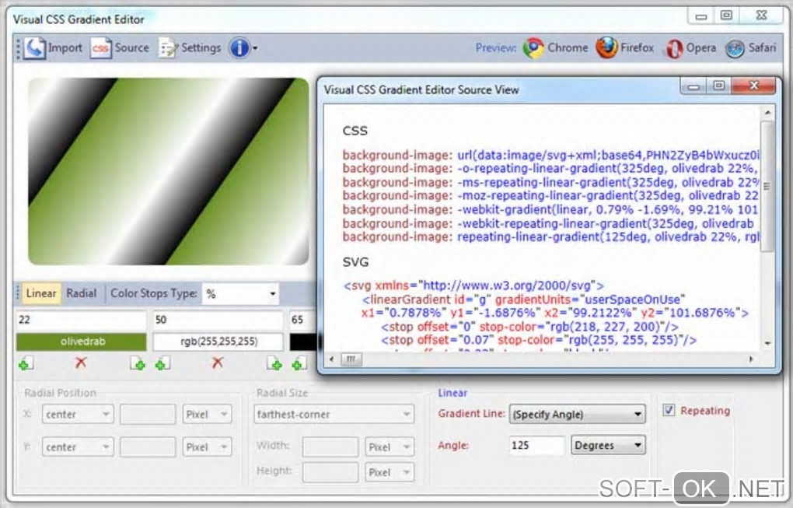
Task: Delete the olivedrab color stop
Action: (81, 363)
